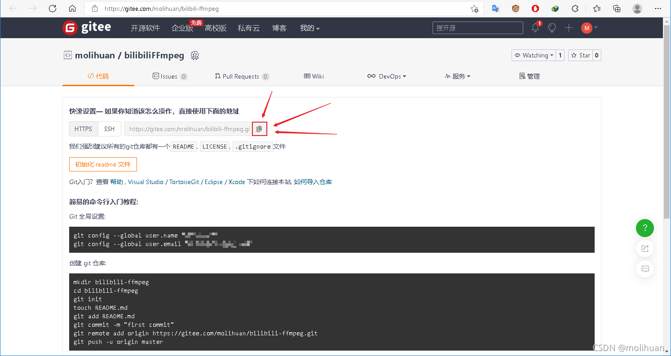671x356 pixels.
Task: Open browser collections icon
Action: point(617,9)
